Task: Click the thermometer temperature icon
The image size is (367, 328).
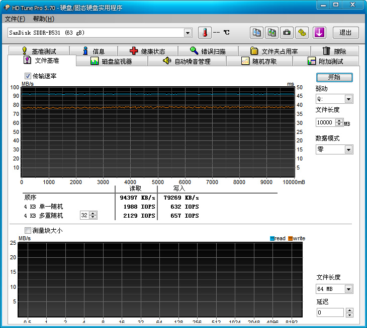Action: pos(205,33)
